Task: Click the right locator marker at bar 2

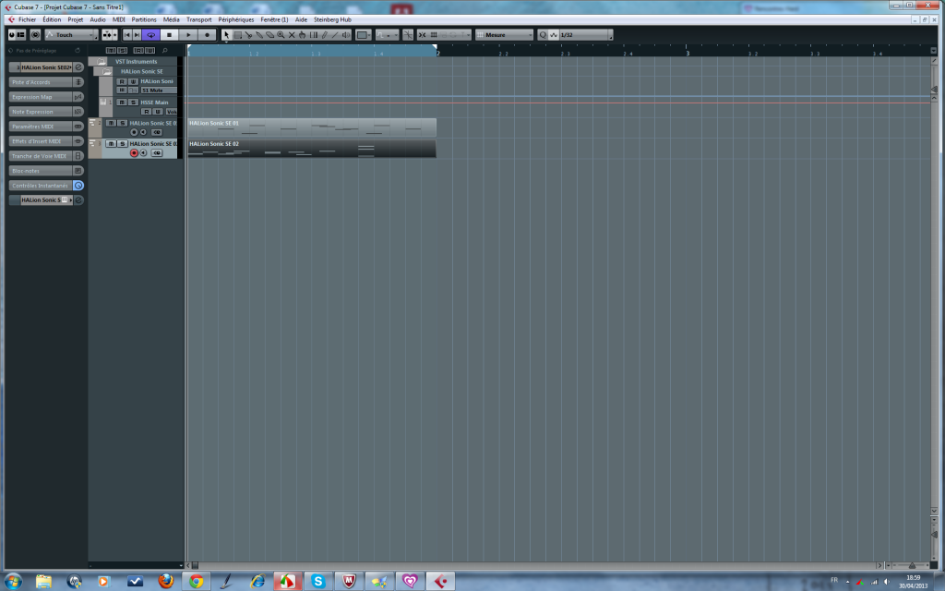Action: (x=435, y=47)
